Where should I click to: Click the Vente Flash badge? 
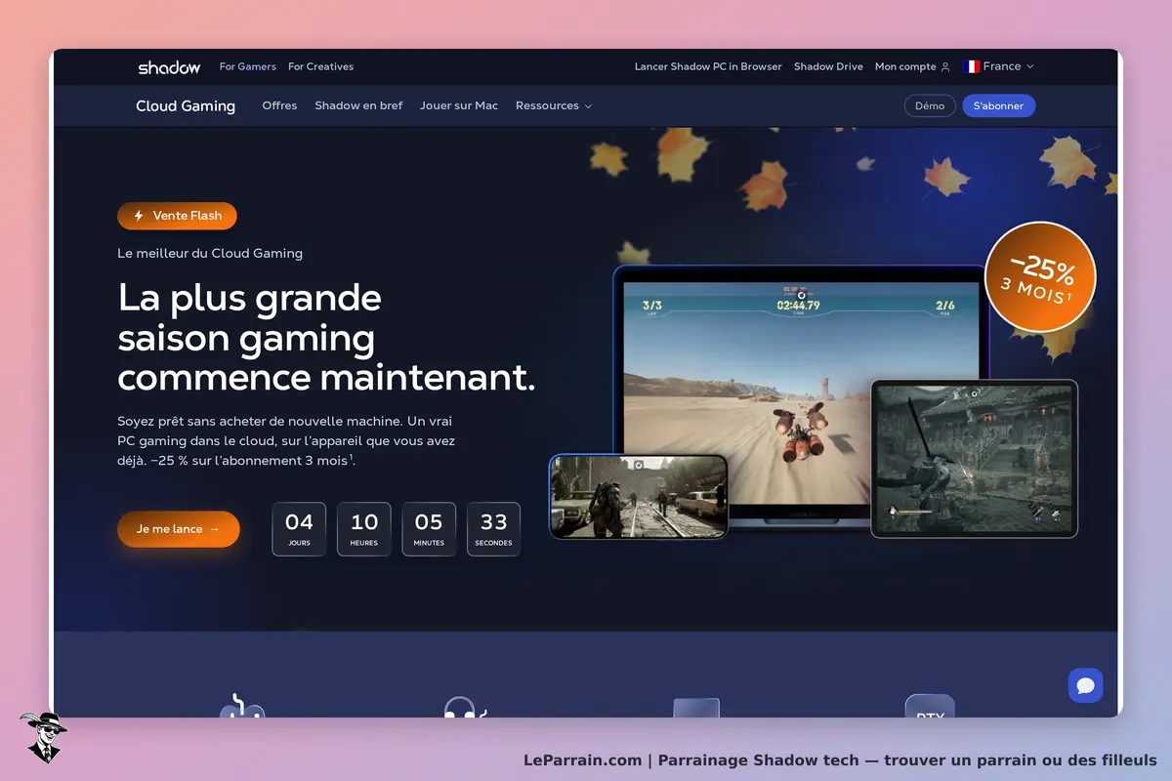(177, 216)
